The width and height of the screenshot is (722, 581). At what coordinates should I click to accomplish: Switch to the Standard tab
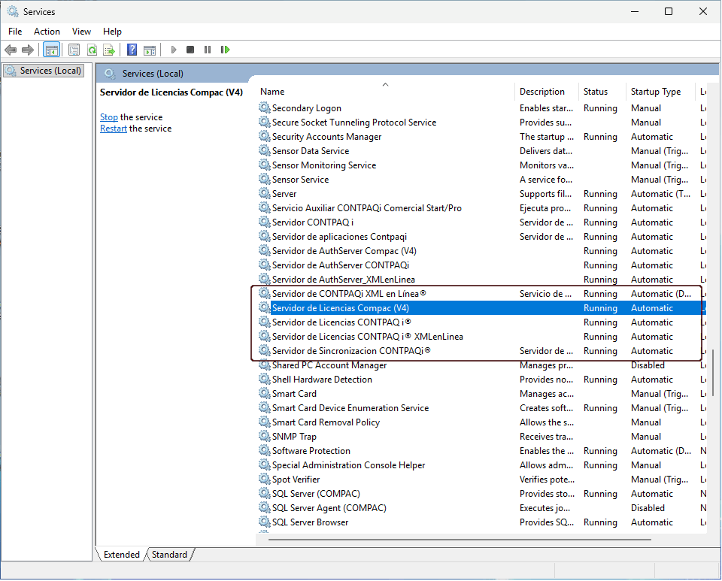(x=169, y=555)
